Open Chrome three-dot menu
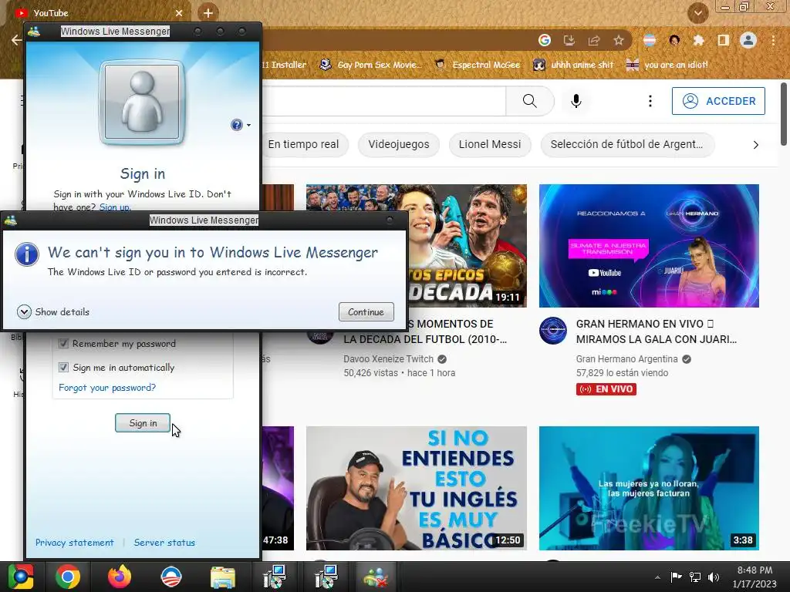This screenshot has width=790, height=592. pyautogui.click(x=773, y=40)
